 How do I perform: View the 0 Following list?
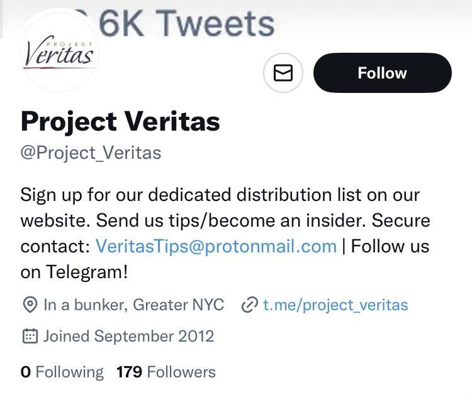pyautogui.click(x=62, y=372)
